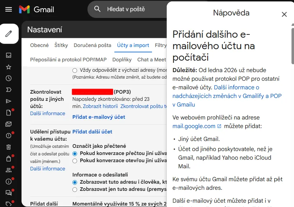Image resolution: width=294 pixels, height=207 pixels.
Task: Open Drafts page icon in sidebar
Action: point(9,113)
